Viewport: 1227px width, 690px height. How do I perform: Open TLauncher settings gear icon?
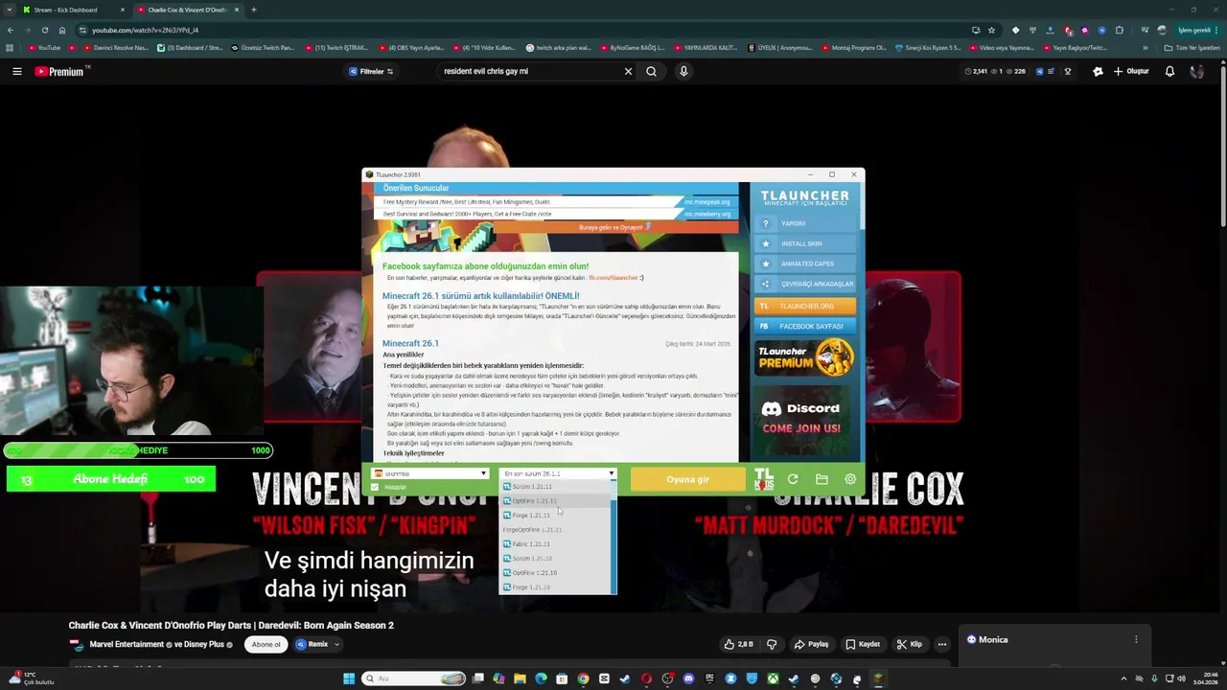pos(850,479)
